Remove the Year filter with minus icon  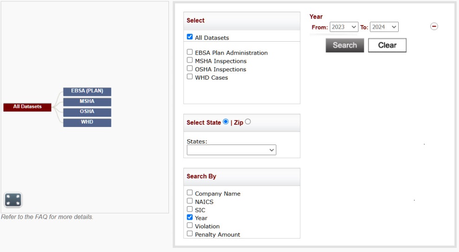(434, 26)
